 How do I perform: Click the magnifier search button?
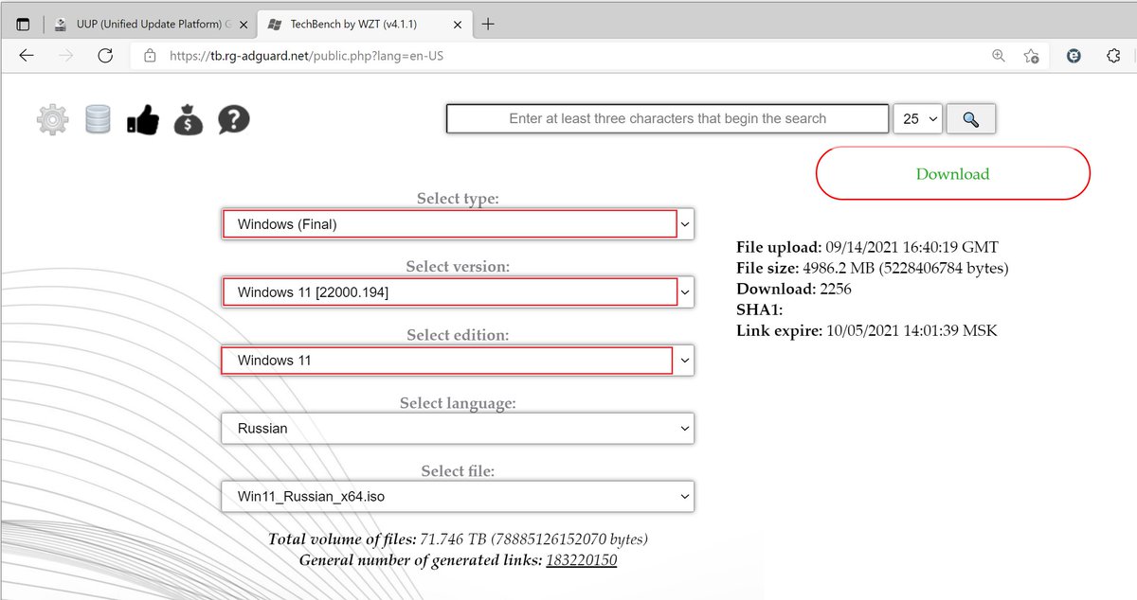tap(970, 118)
